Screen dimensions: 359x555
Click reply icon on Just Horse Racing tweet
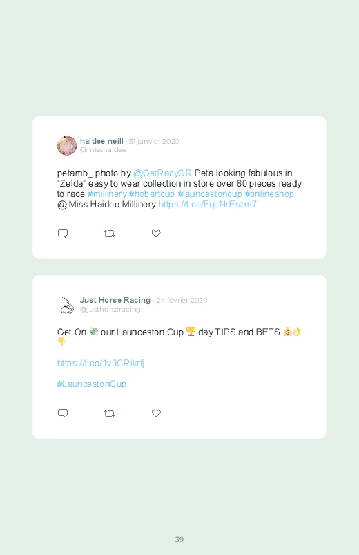pos(63,413)
